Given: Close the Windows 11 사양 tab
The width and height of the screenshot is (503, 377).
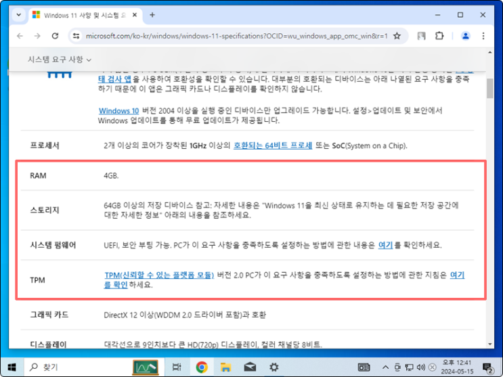Looking at the screenshot, I should (135, 15).
